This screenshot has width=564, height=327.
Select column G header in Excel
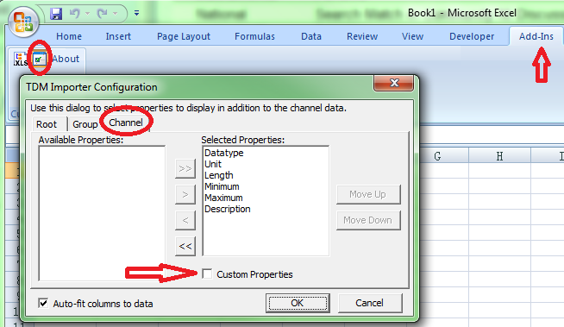(x=437, y=156)
